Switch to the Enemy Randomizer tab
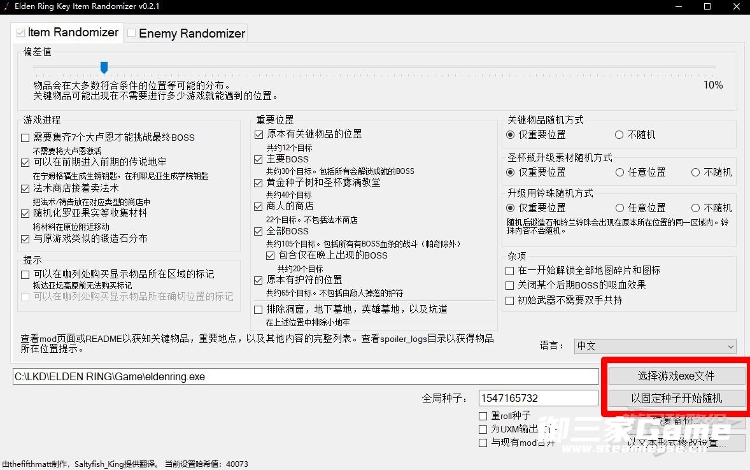750x470 pixels. (186, 33)
